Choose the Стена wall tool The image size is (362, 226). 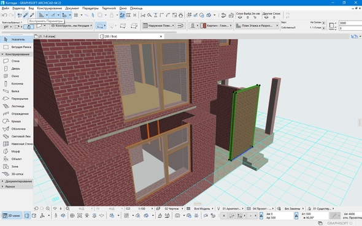[17, 61]
